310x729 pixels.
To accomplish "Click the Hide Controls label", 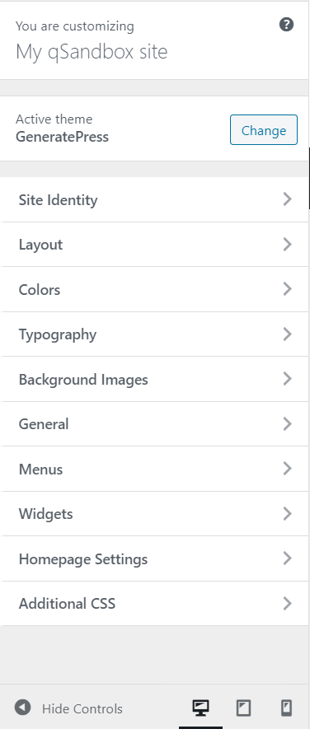I will pyautogui.click(x=82, y=708).
